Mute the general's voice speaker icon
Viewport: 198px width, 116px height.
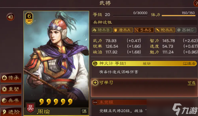[x=11, y=17]
